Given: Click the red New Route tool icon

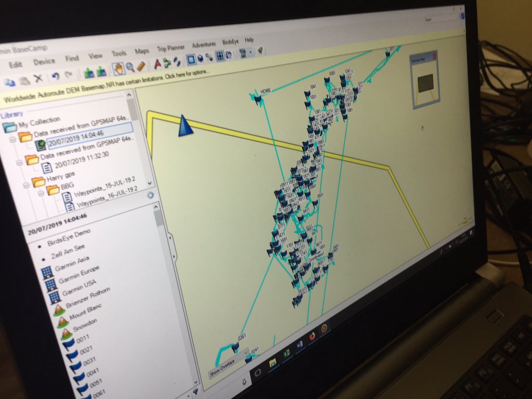Looking at the screenshot, I should click(x=157, y=64).
